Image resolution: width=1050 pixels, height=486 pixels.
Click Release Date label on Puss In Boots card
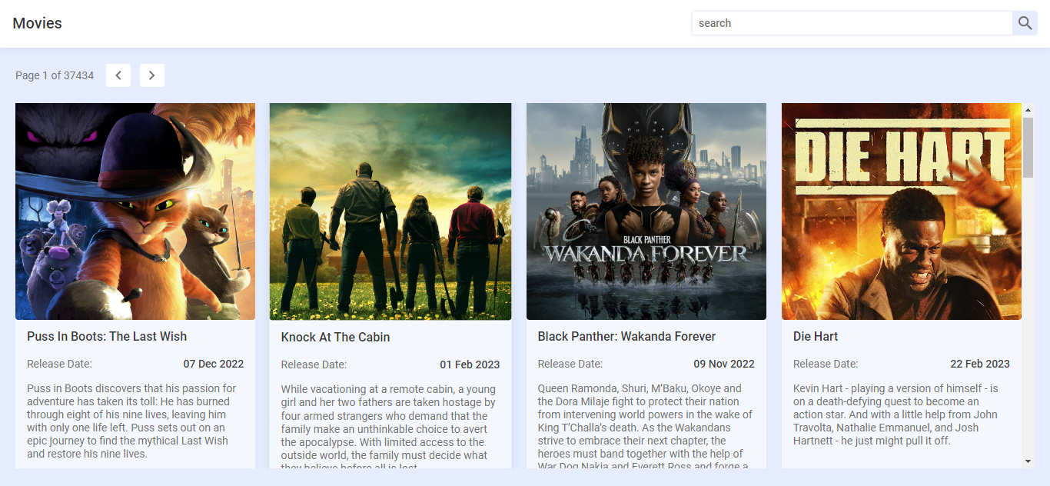click(x=59, y=364)
